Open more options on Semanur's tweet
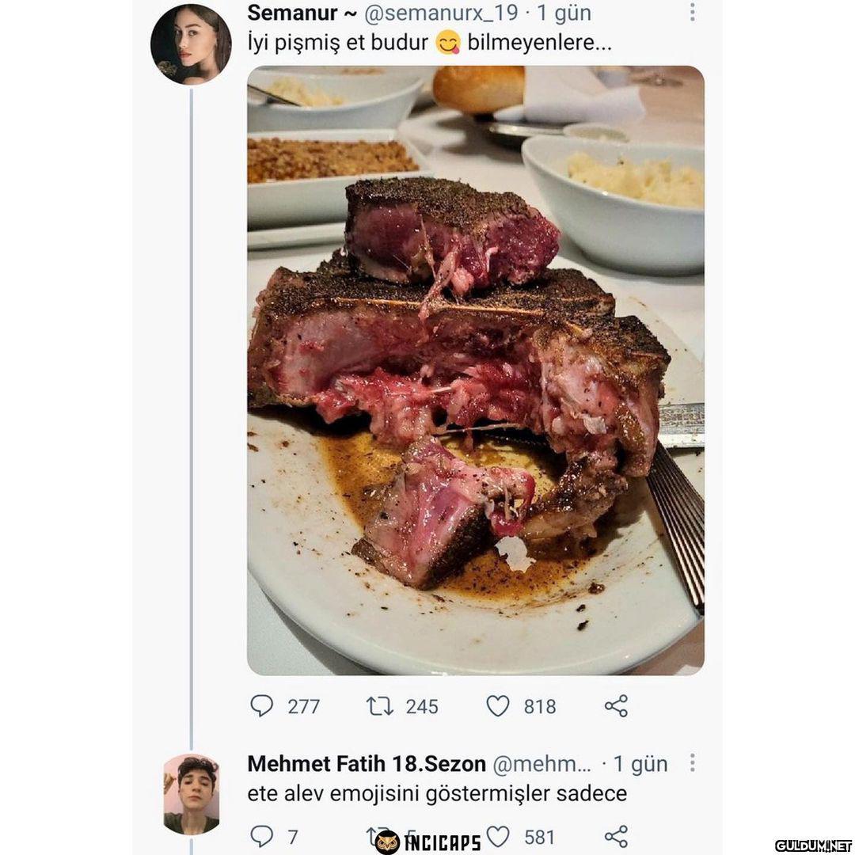This screenshot has width=855, height=855. tap(692, 13)
